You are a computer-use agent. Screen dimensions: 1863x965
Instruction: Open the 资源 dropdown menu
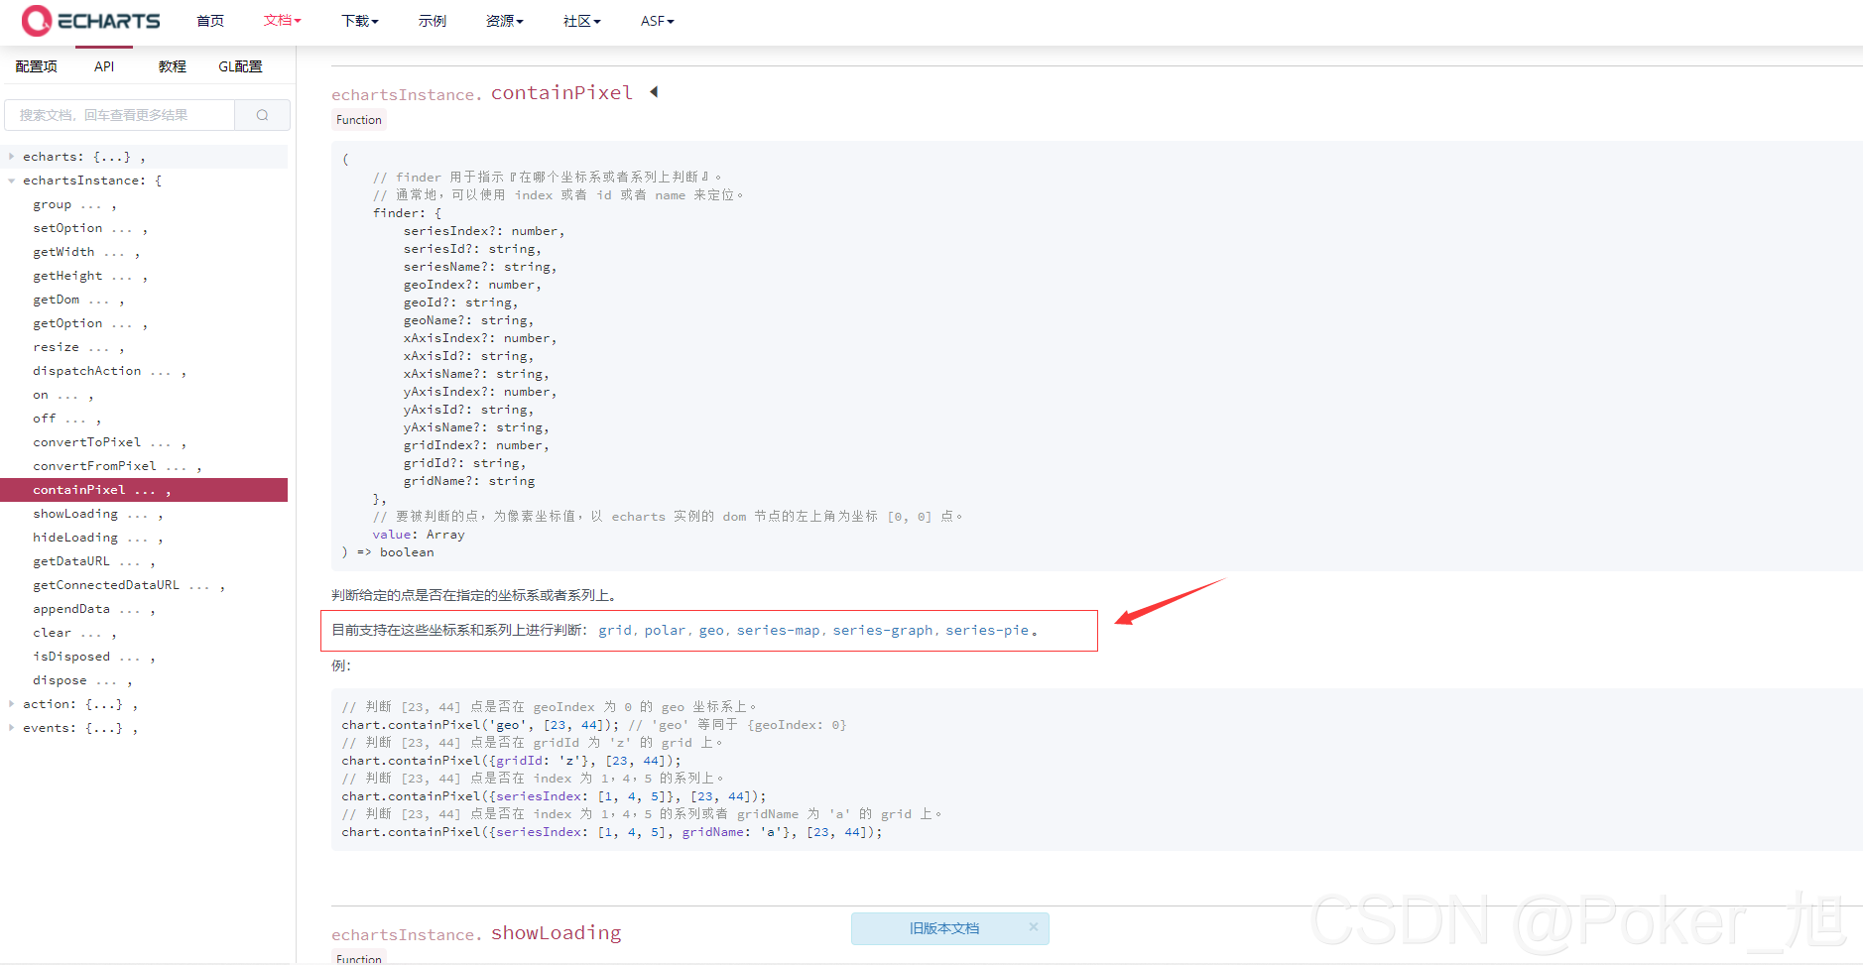point(504,21)
